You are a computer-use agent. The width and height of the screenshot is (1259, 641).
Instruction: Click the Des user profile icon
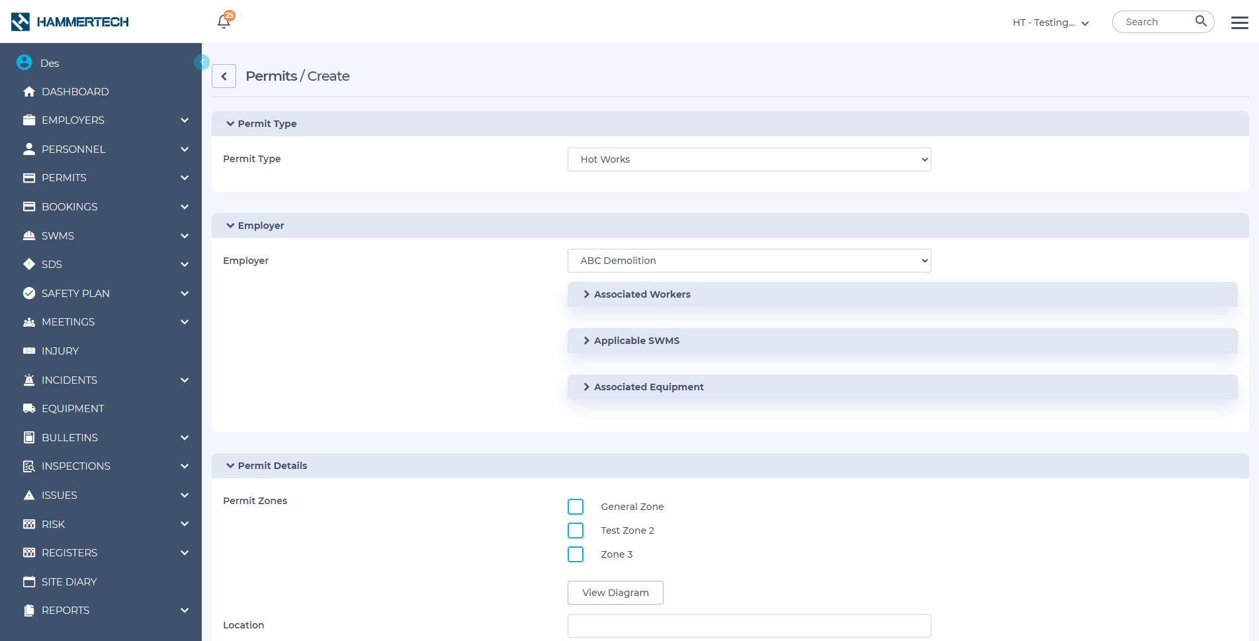24,63
